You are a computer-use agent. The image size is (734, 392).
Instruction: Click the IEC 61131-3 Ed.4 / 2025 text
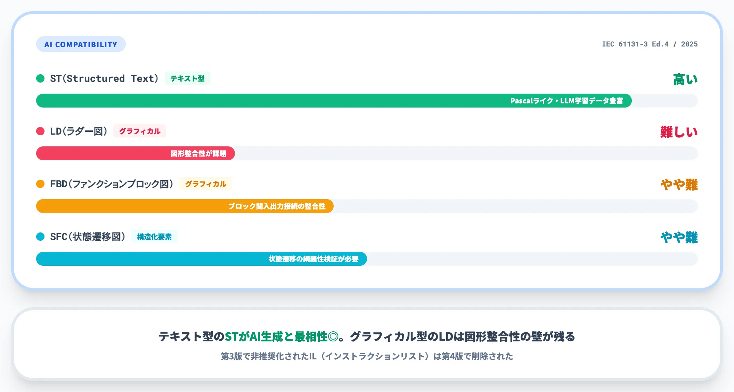pyautogui.click(x=650, y=44)
